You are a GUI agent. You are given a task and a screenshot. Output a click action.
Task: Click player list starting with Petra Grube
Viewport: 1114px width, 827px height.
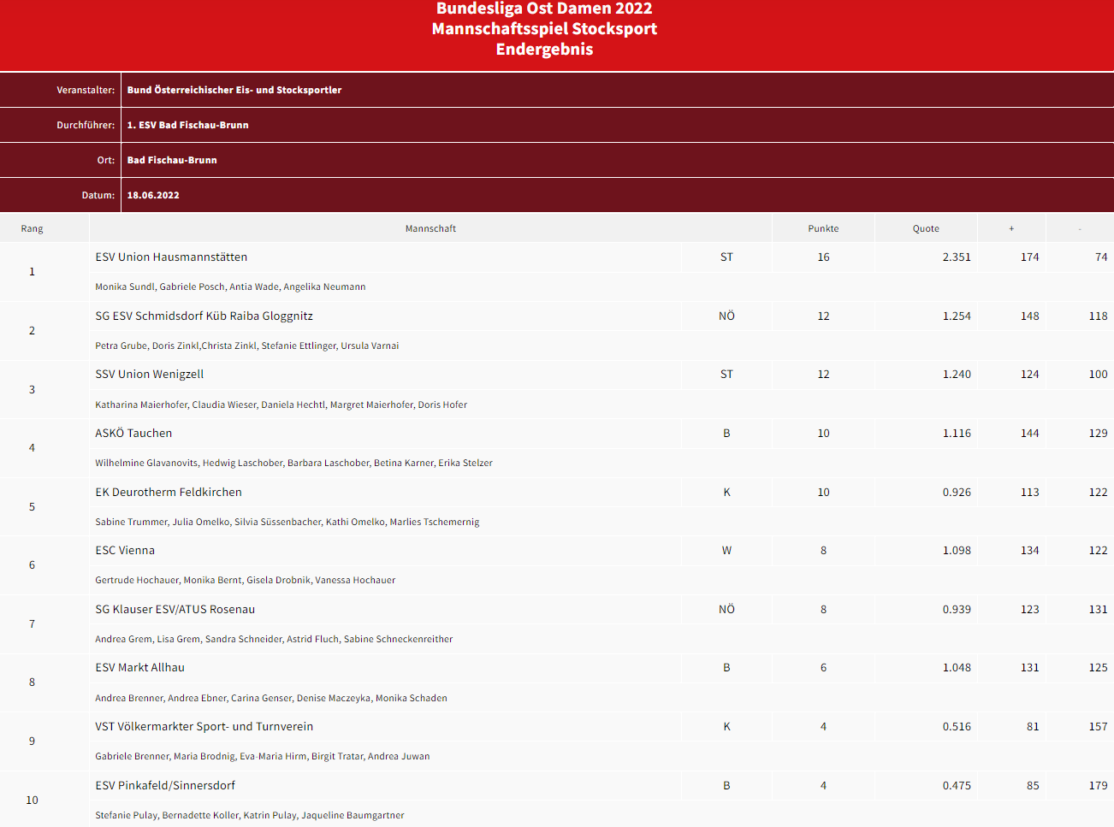247,346
